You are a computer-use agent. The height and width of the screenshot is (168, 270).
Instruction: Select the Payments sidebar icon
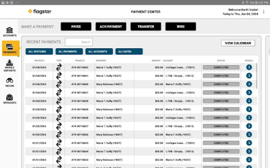(x=9, y=48)
